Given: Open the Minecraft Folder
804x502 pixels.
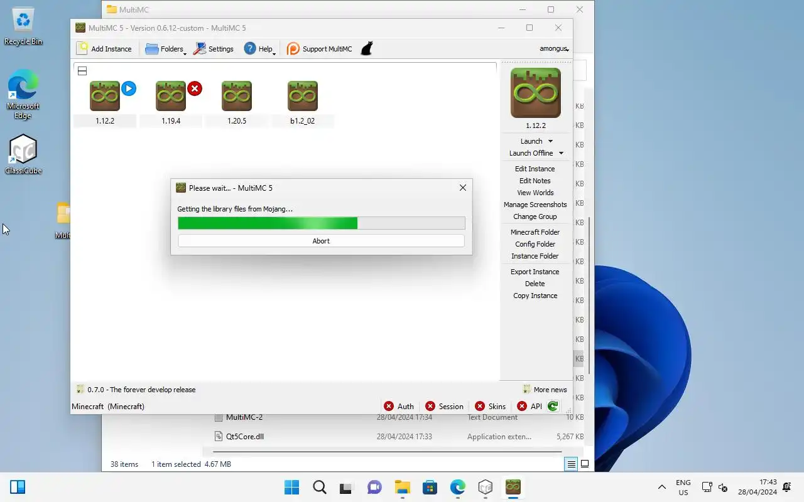Looking at the screenshot, I should [535, 232].
